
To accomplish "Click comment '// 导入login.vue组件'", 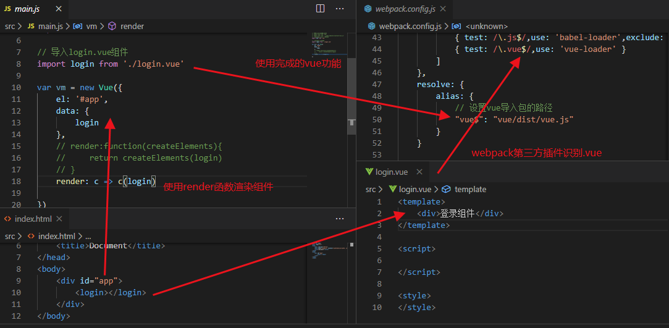I will coord(83,53).
